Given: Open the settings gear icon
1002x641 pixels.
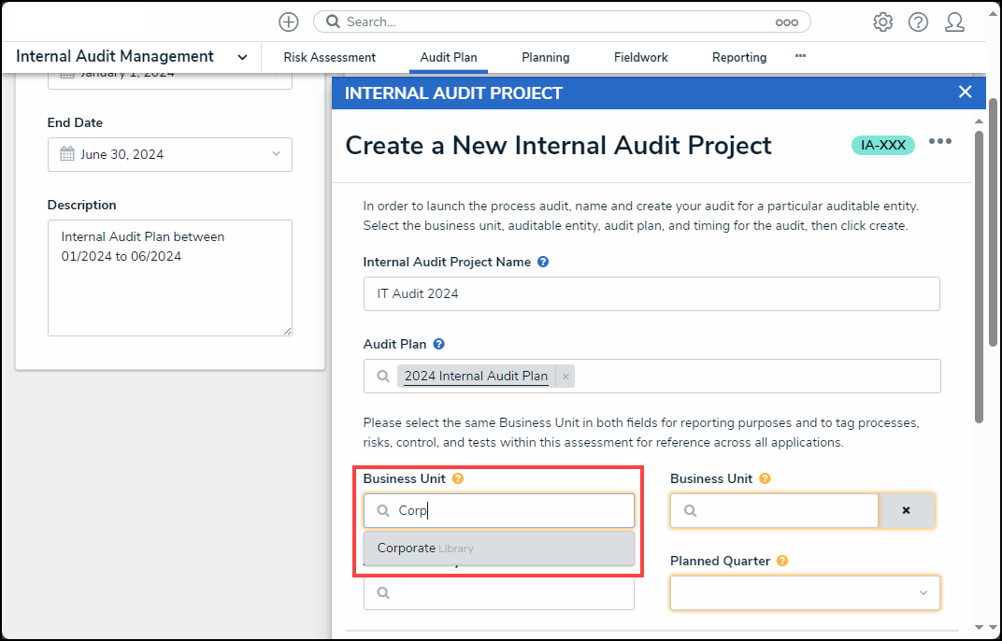Looking at the screenshot, I should coord(882,21).
